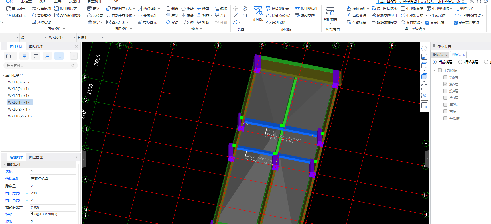
Task: Select WKL8(2) <1> in component list
Action: pyautogui.click(x=19, y=109)
